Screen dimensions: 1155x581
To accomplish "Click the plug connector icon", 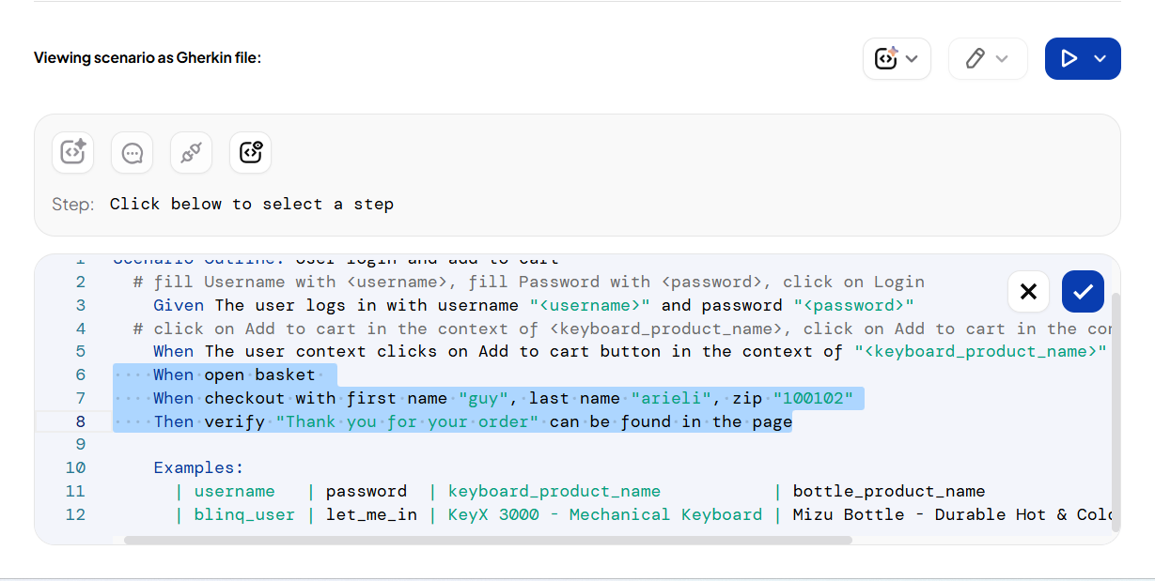I will coord(192,152).
